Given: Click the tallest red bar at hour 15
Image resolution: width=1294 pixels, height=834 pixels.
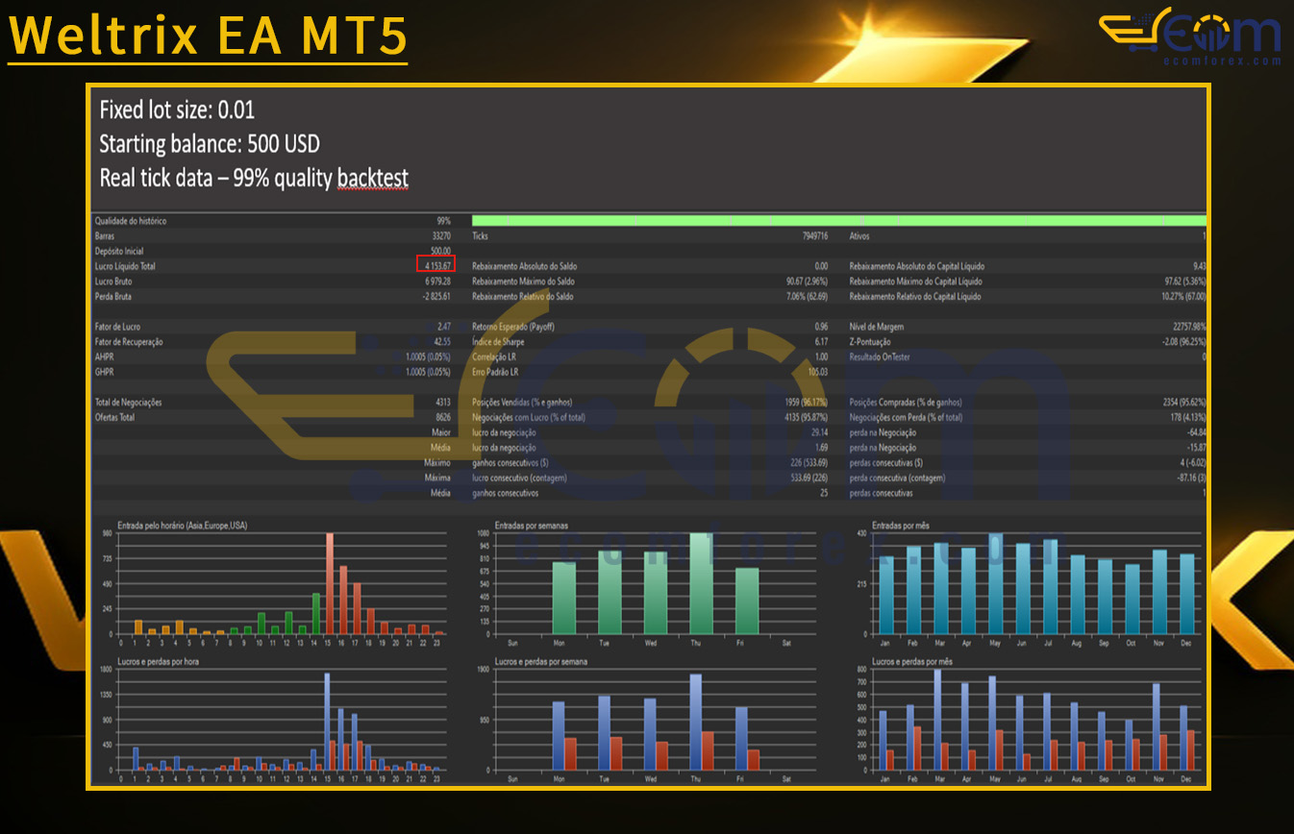Looking at the screenshot, I should point(329,583).
